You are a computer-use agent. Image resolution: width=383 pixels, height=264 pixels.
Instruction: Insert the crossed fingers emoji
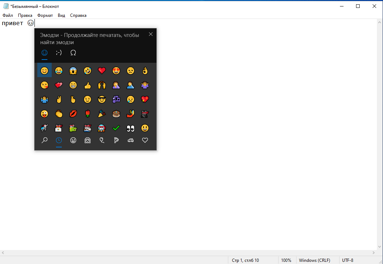click(73, 100)
